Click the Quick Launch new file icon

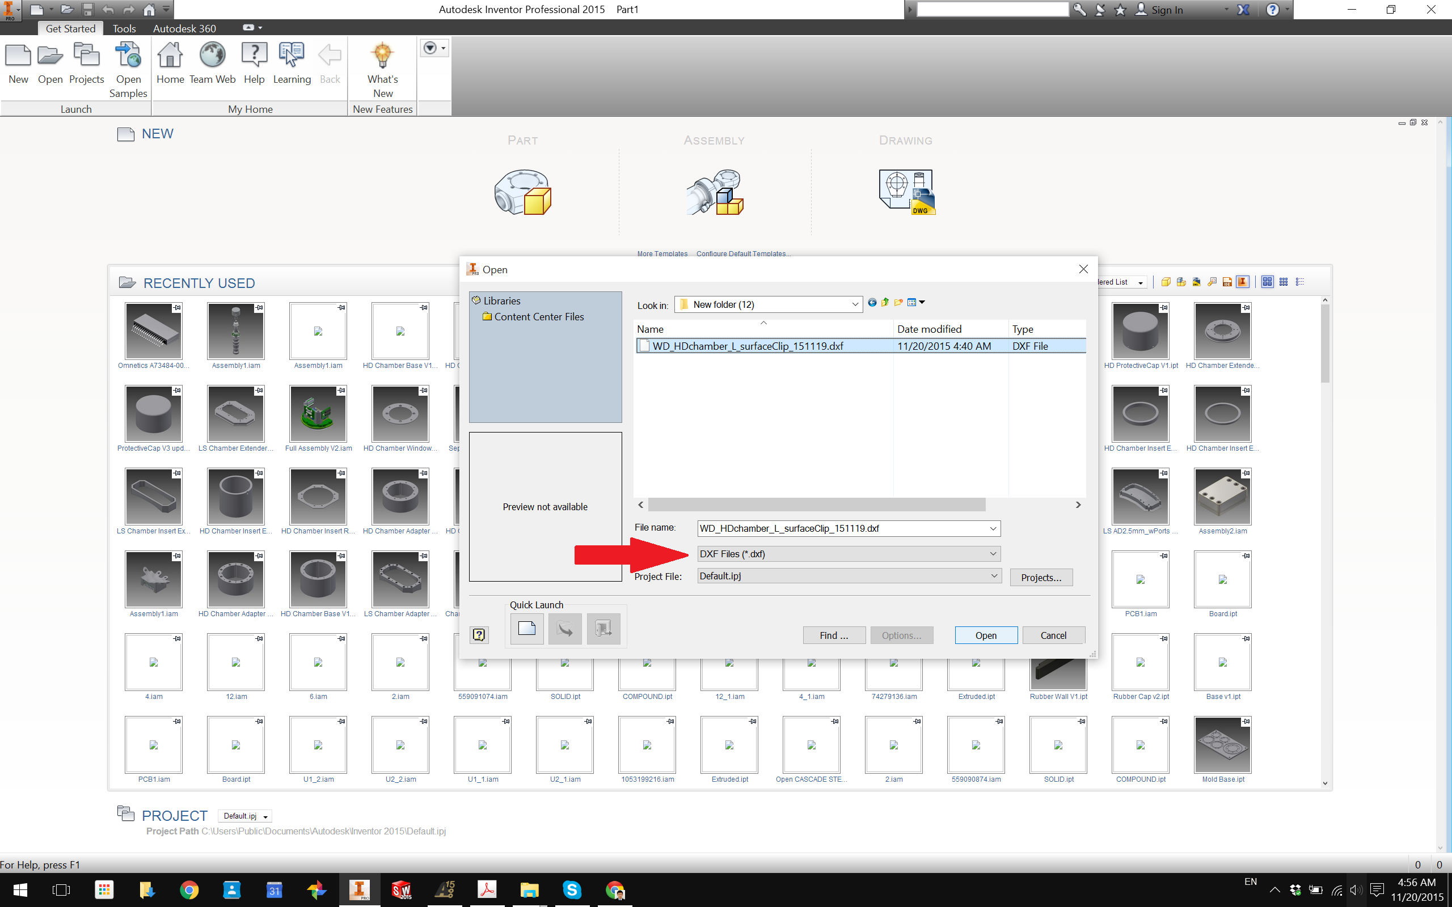pyautogui.click(x=526, y=629)
